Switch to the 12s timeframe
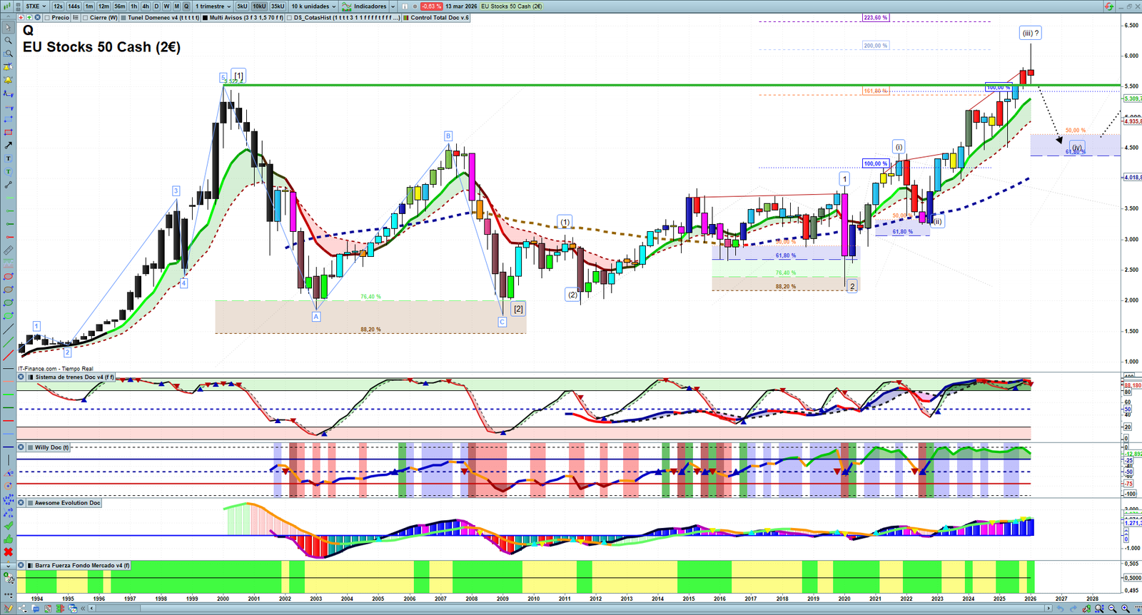Image resolution: width=1142 pixels, height=615 pixels. [x=58, y=6]
